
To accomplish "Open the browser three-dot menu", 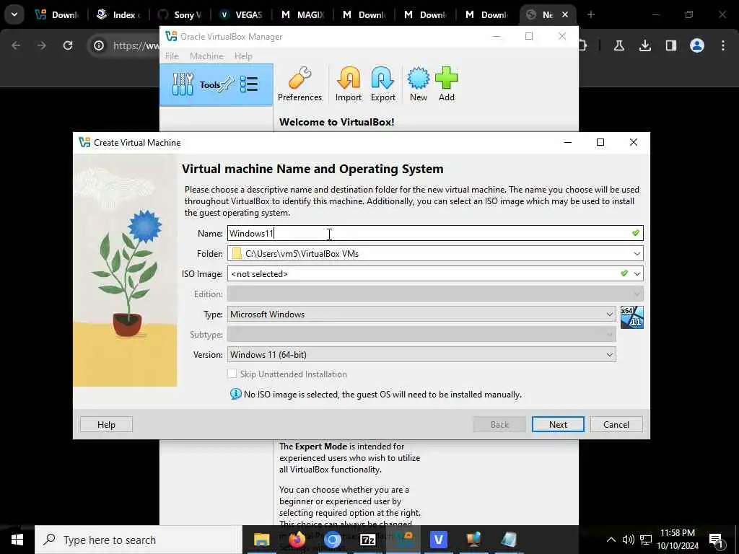I will pos(723,45).
